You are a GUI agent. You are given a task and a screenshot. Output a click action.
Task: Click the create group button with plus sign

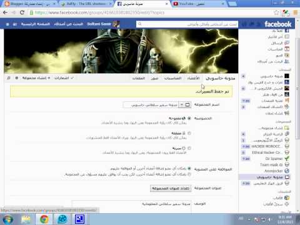36,78
